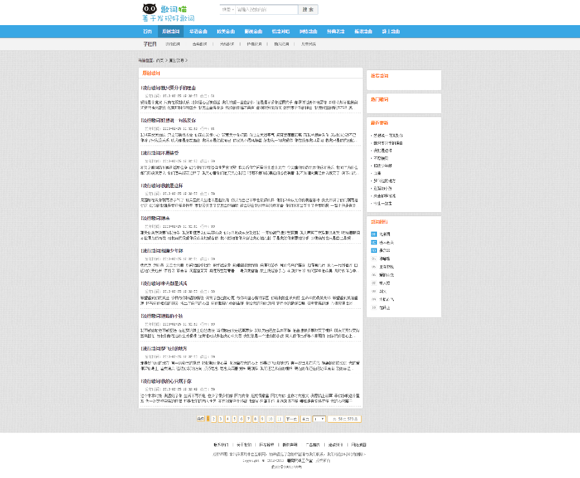Go to page 5 in pagination

click(x=235, y=419)
